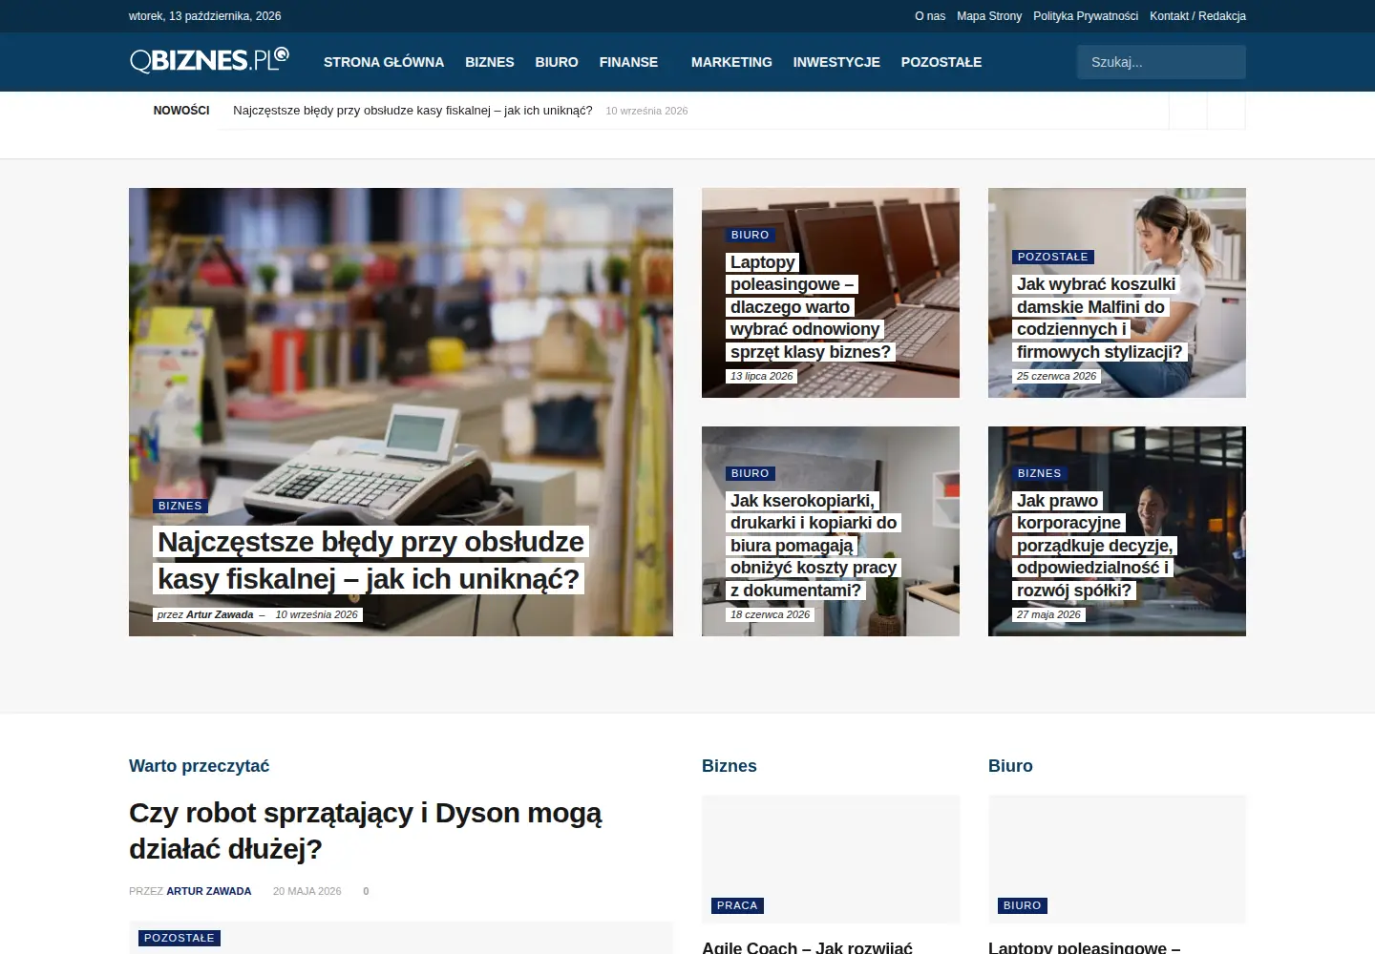1375x954 pixels.
Task: Open the BIZNES item in main navigation
Action: (x=490, y=62)
